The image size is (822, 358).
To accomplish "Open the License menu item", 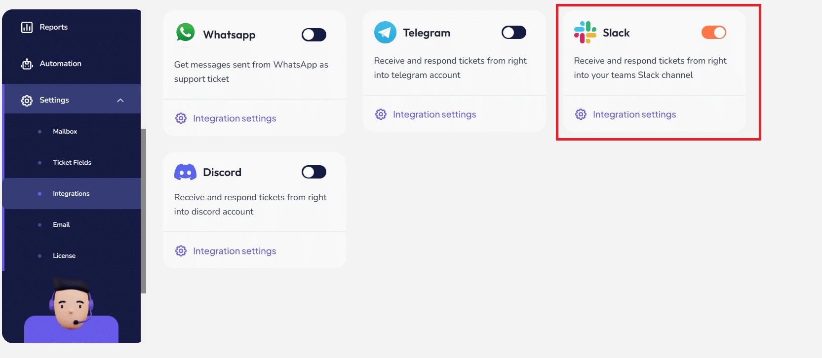I will (x=64, y=255).
